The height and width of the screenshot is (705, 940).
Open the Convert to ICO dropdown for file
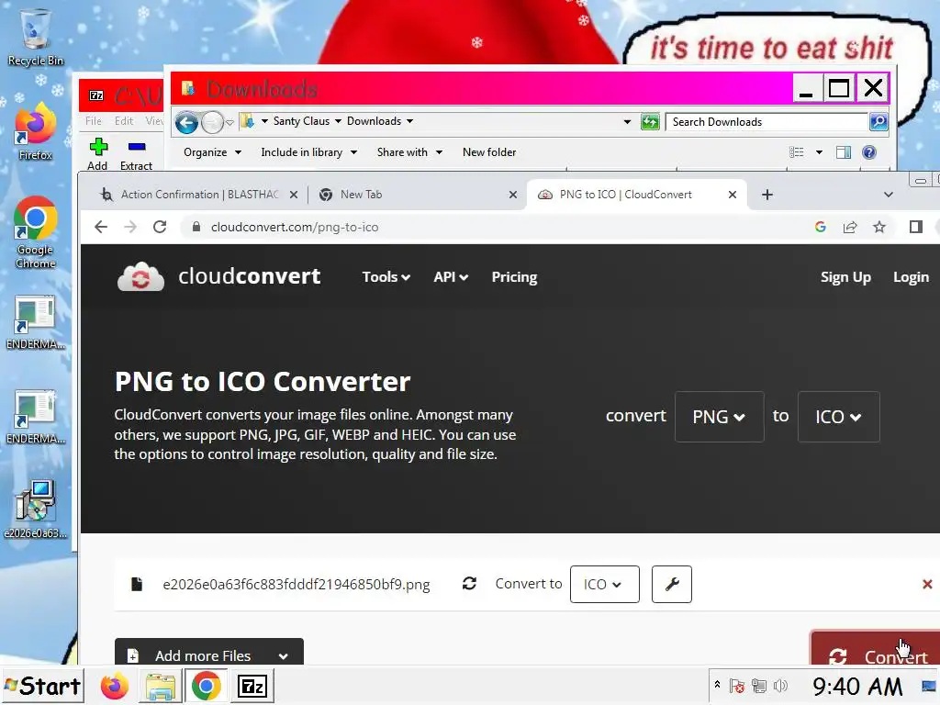tap(604, 584)
